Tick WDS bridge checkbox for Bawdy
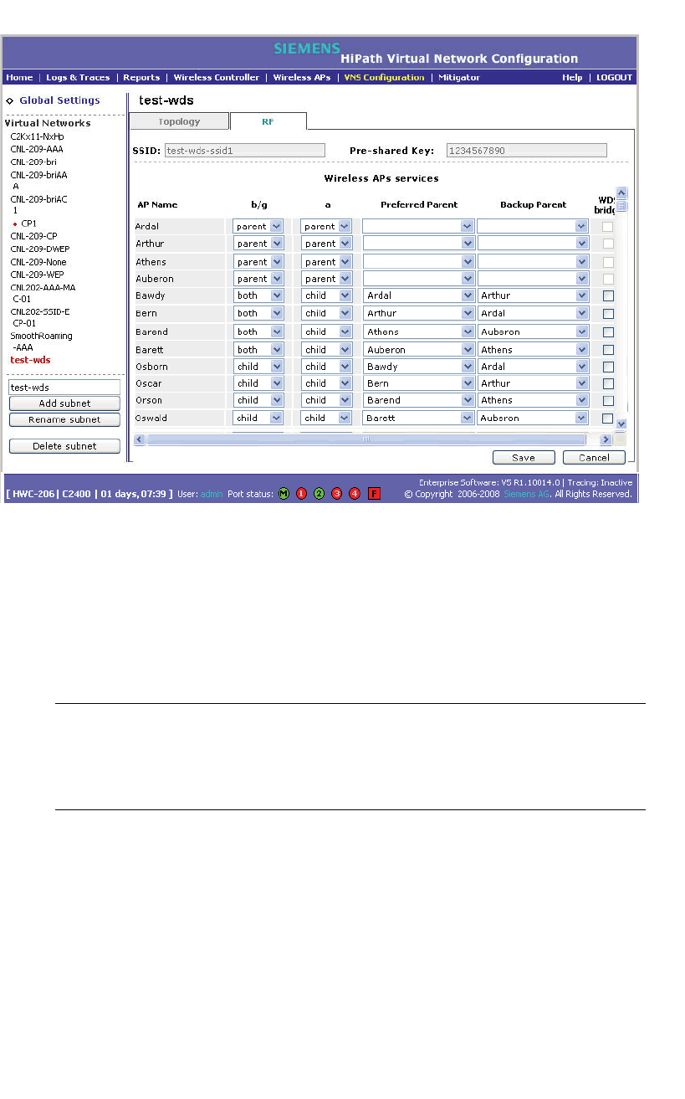 tap(608, 295)
